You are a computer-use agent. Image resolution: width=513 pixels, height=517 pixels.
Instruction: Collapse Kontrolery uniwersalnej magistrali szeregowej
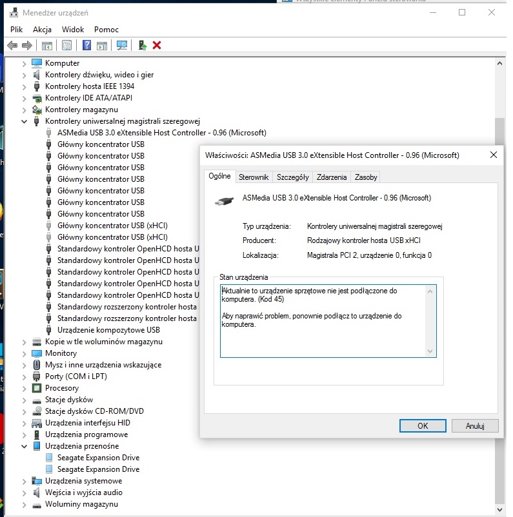(24, 121)
